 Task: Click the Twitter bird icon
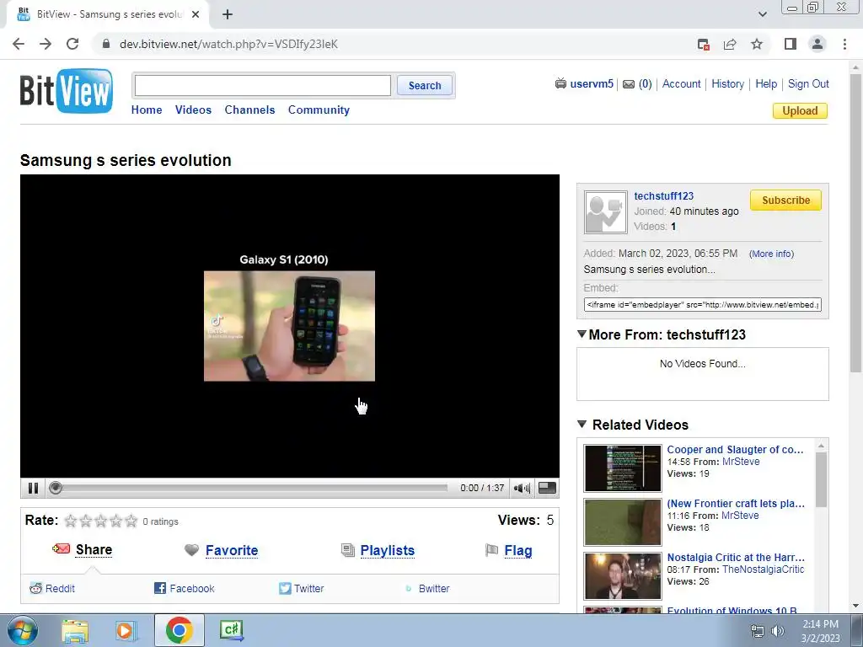(285, 588)
